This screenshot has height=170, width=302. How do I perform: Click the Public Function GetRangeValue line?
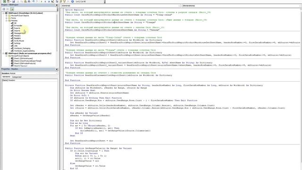pos(99,148)
